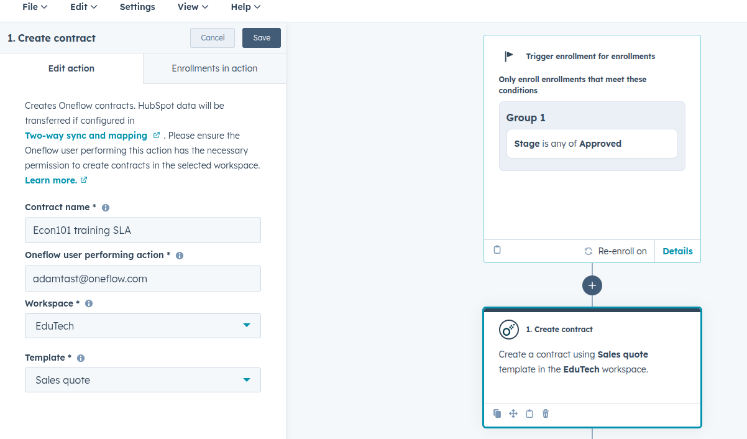747x439 pixels.
Task: Click info icon beside Oneflow user performing action
Action: point(180,256)
